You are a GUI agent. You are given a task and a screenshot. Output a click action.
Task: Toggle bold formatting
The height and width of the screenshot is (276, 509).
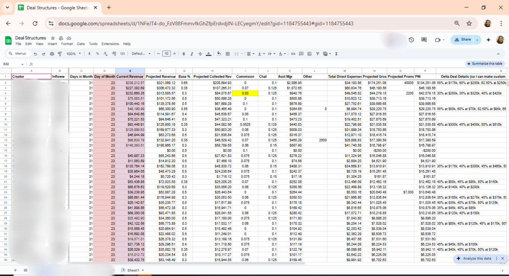pyautogui.click(x=184, y=54)
